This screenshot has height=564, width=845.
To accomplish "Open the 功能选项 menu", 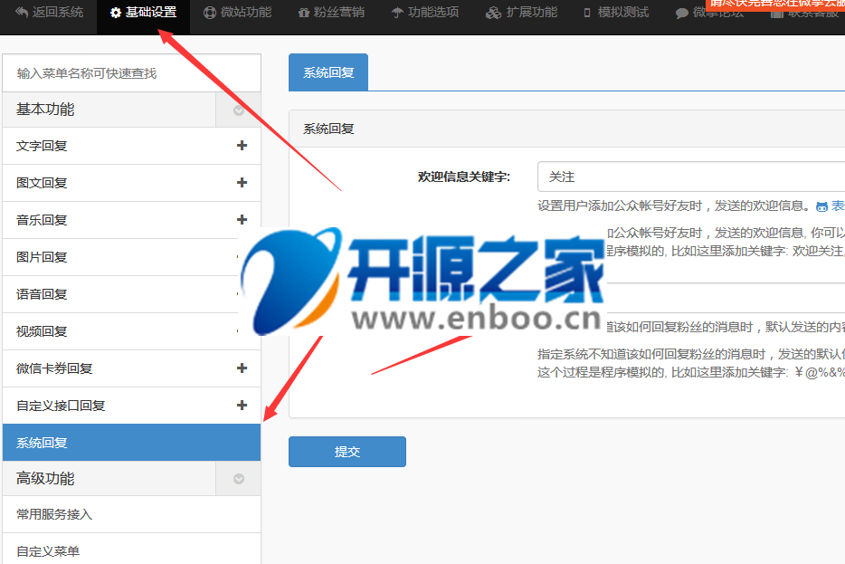I will pos(426,13).
